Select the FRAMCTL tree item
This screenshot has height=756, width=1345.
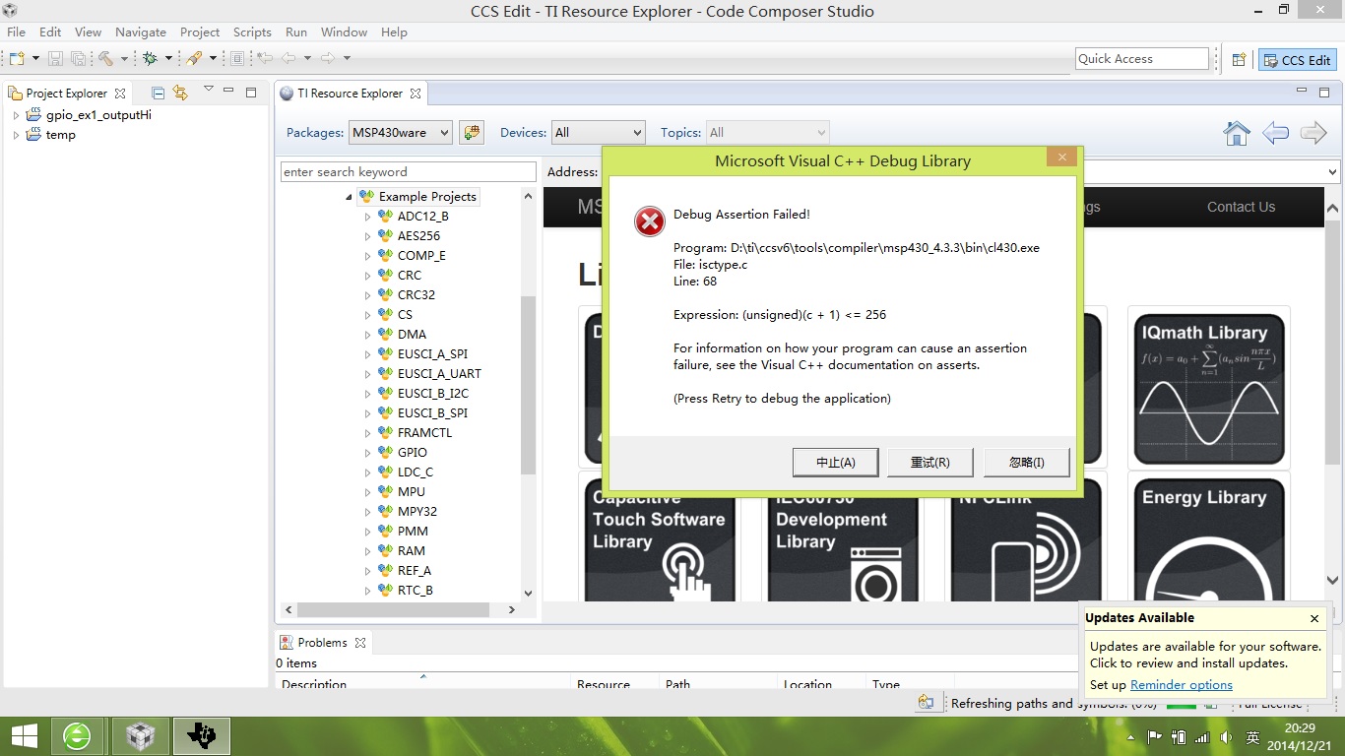pos(424,433)
